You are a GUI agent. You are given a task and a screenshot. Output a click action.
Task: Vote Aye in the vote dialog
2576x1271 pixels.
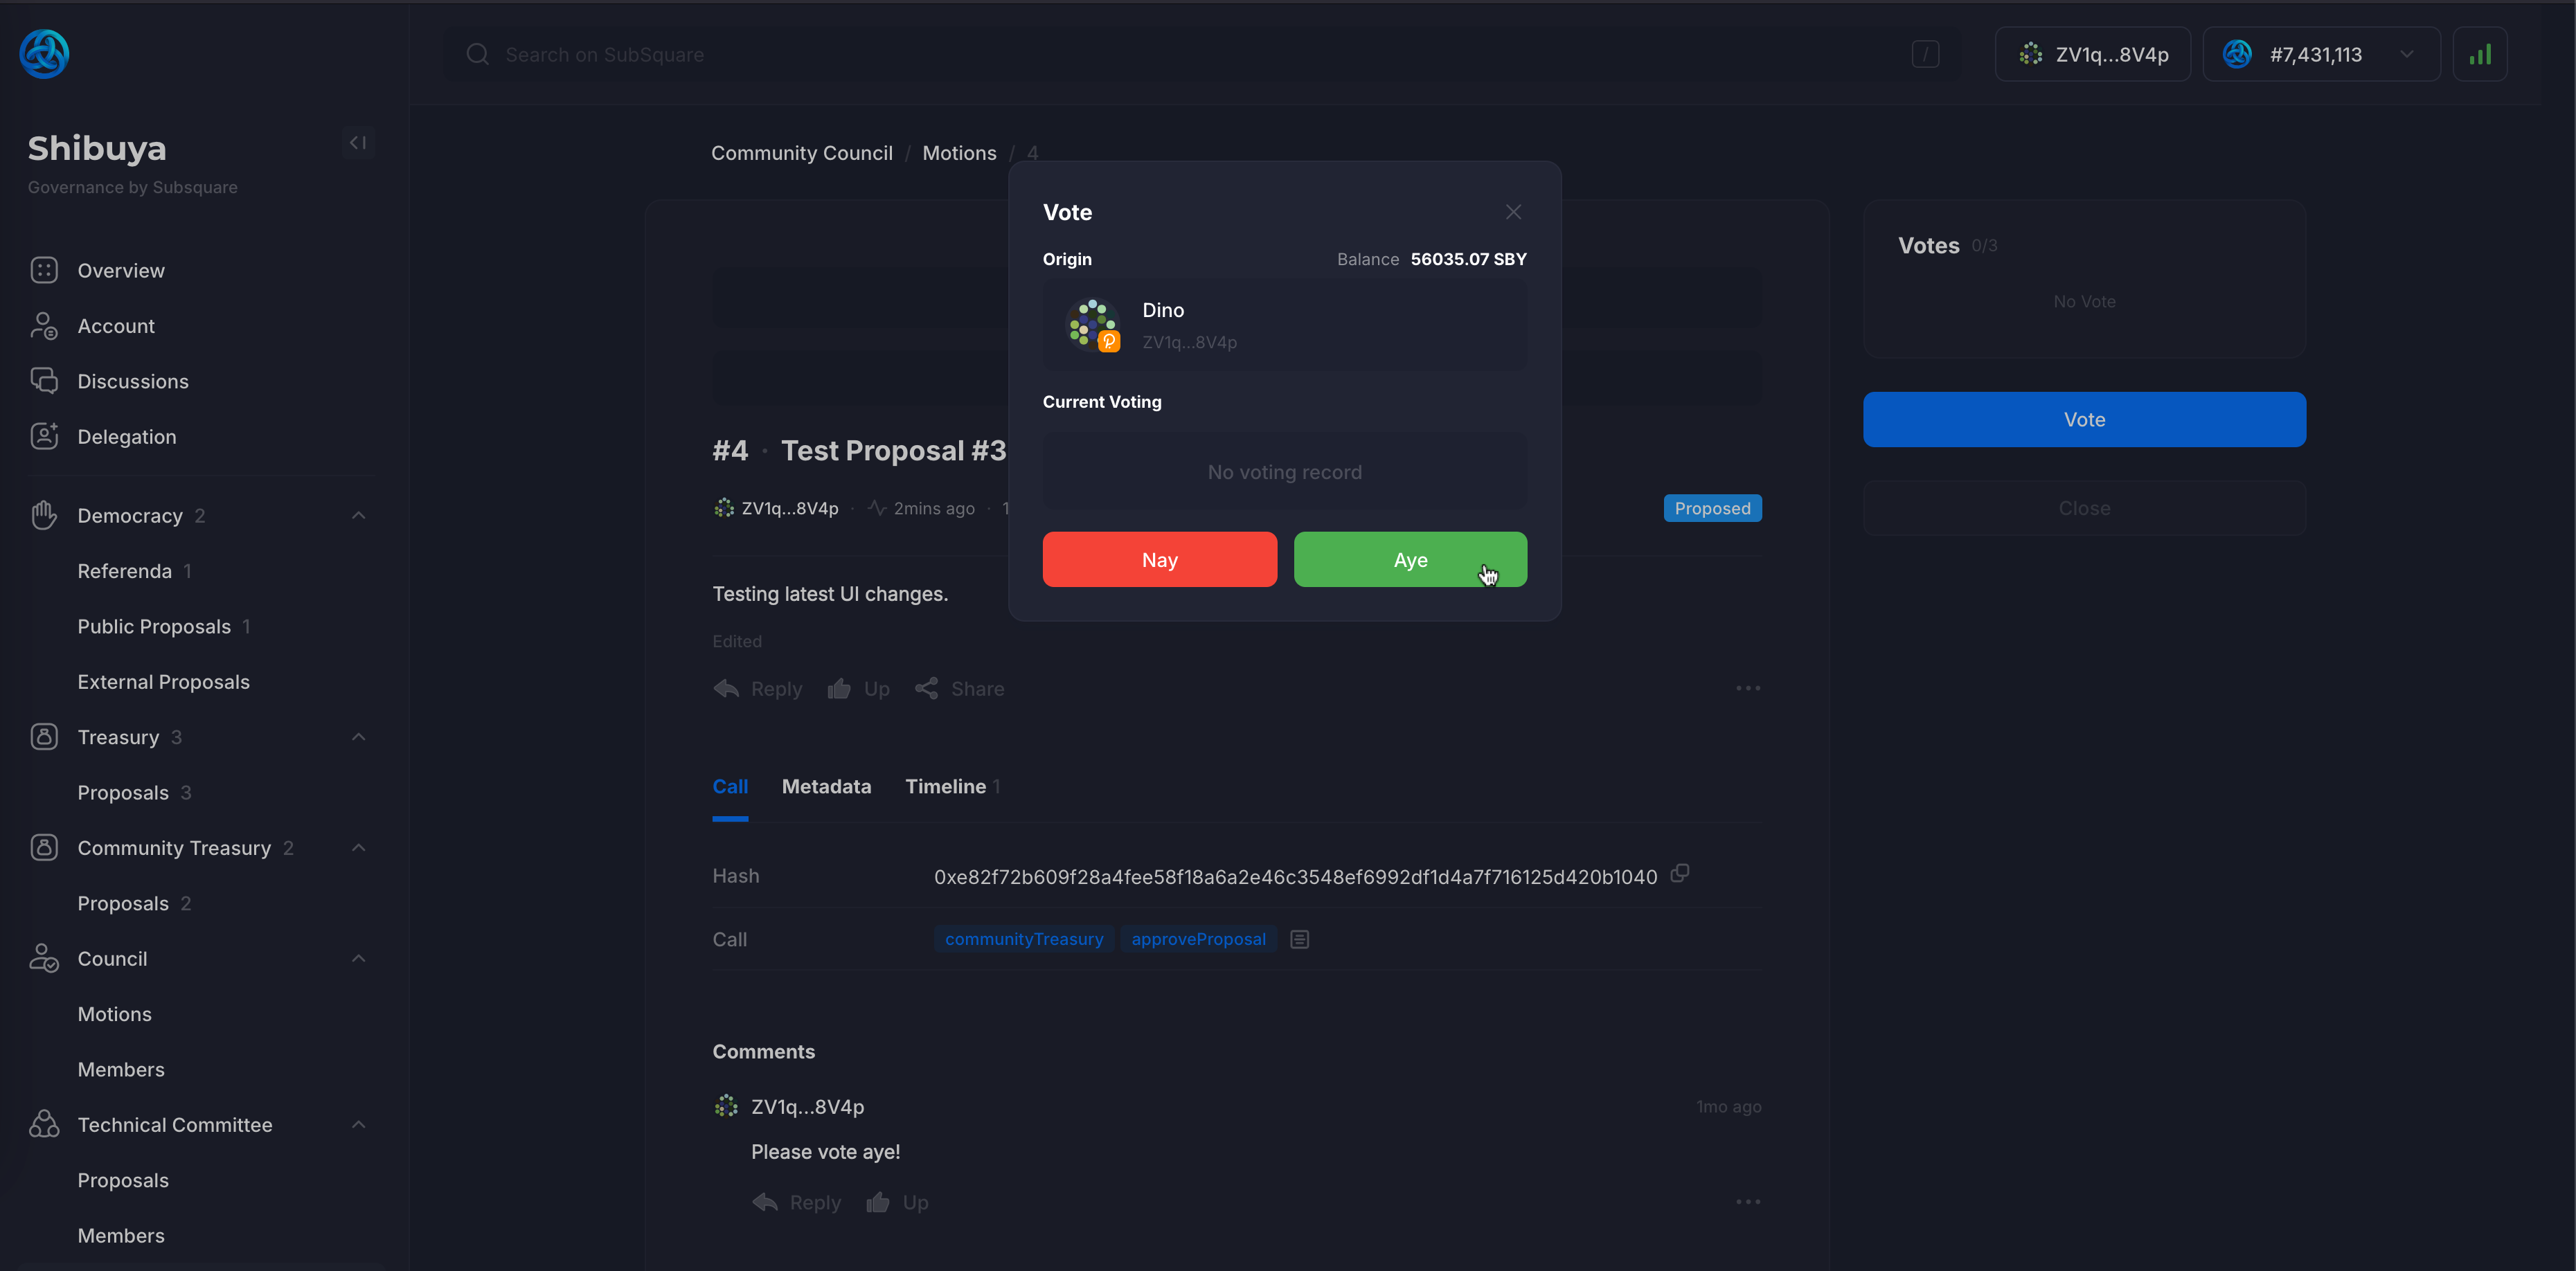pyautogui.click(x=1410, y=559)
